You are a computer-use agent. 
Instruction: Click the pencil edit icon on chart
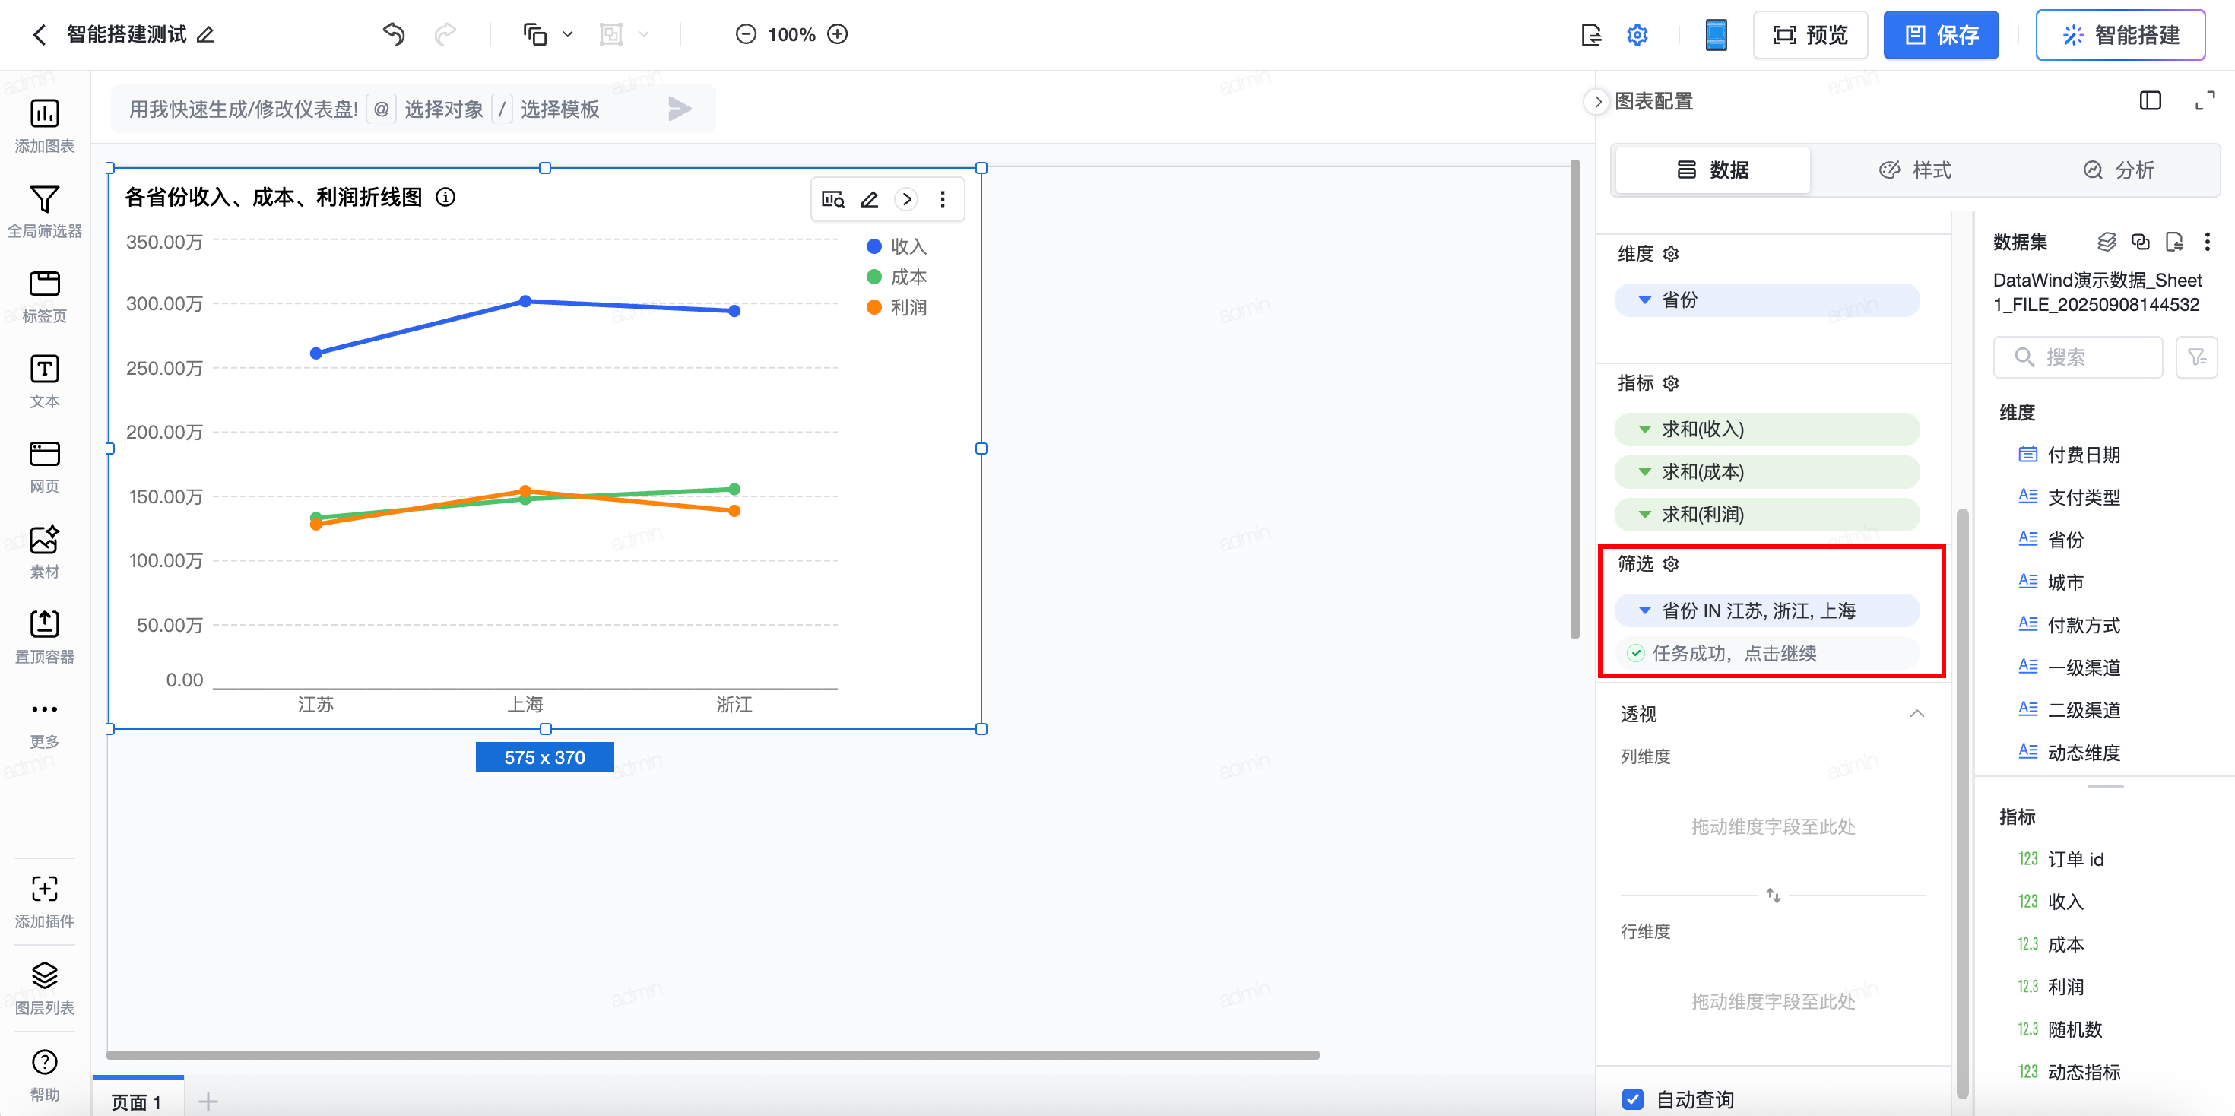(x=870, y=200)
